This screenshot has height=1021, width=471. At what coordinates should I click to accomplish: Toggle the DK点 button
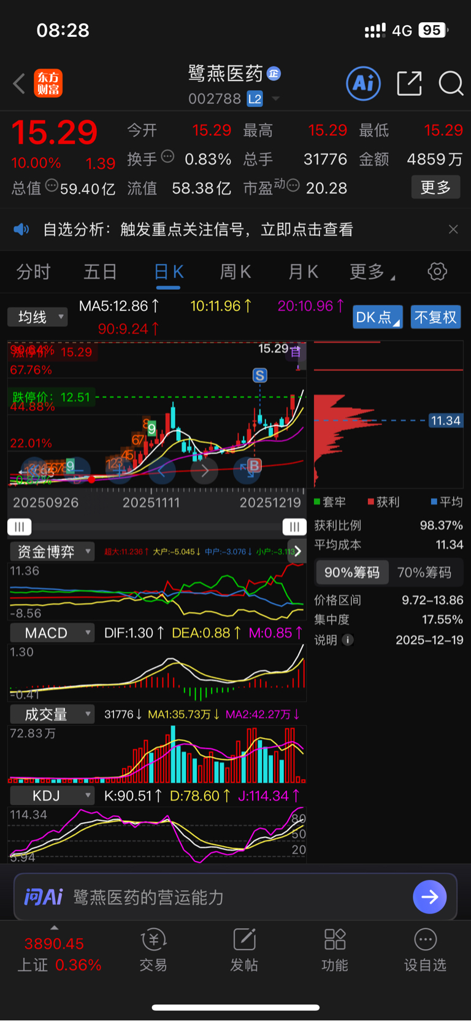coord(378,317)
